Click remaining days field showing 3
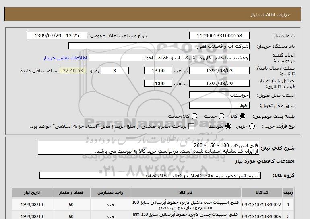310x219 pixels. (115, 70)
